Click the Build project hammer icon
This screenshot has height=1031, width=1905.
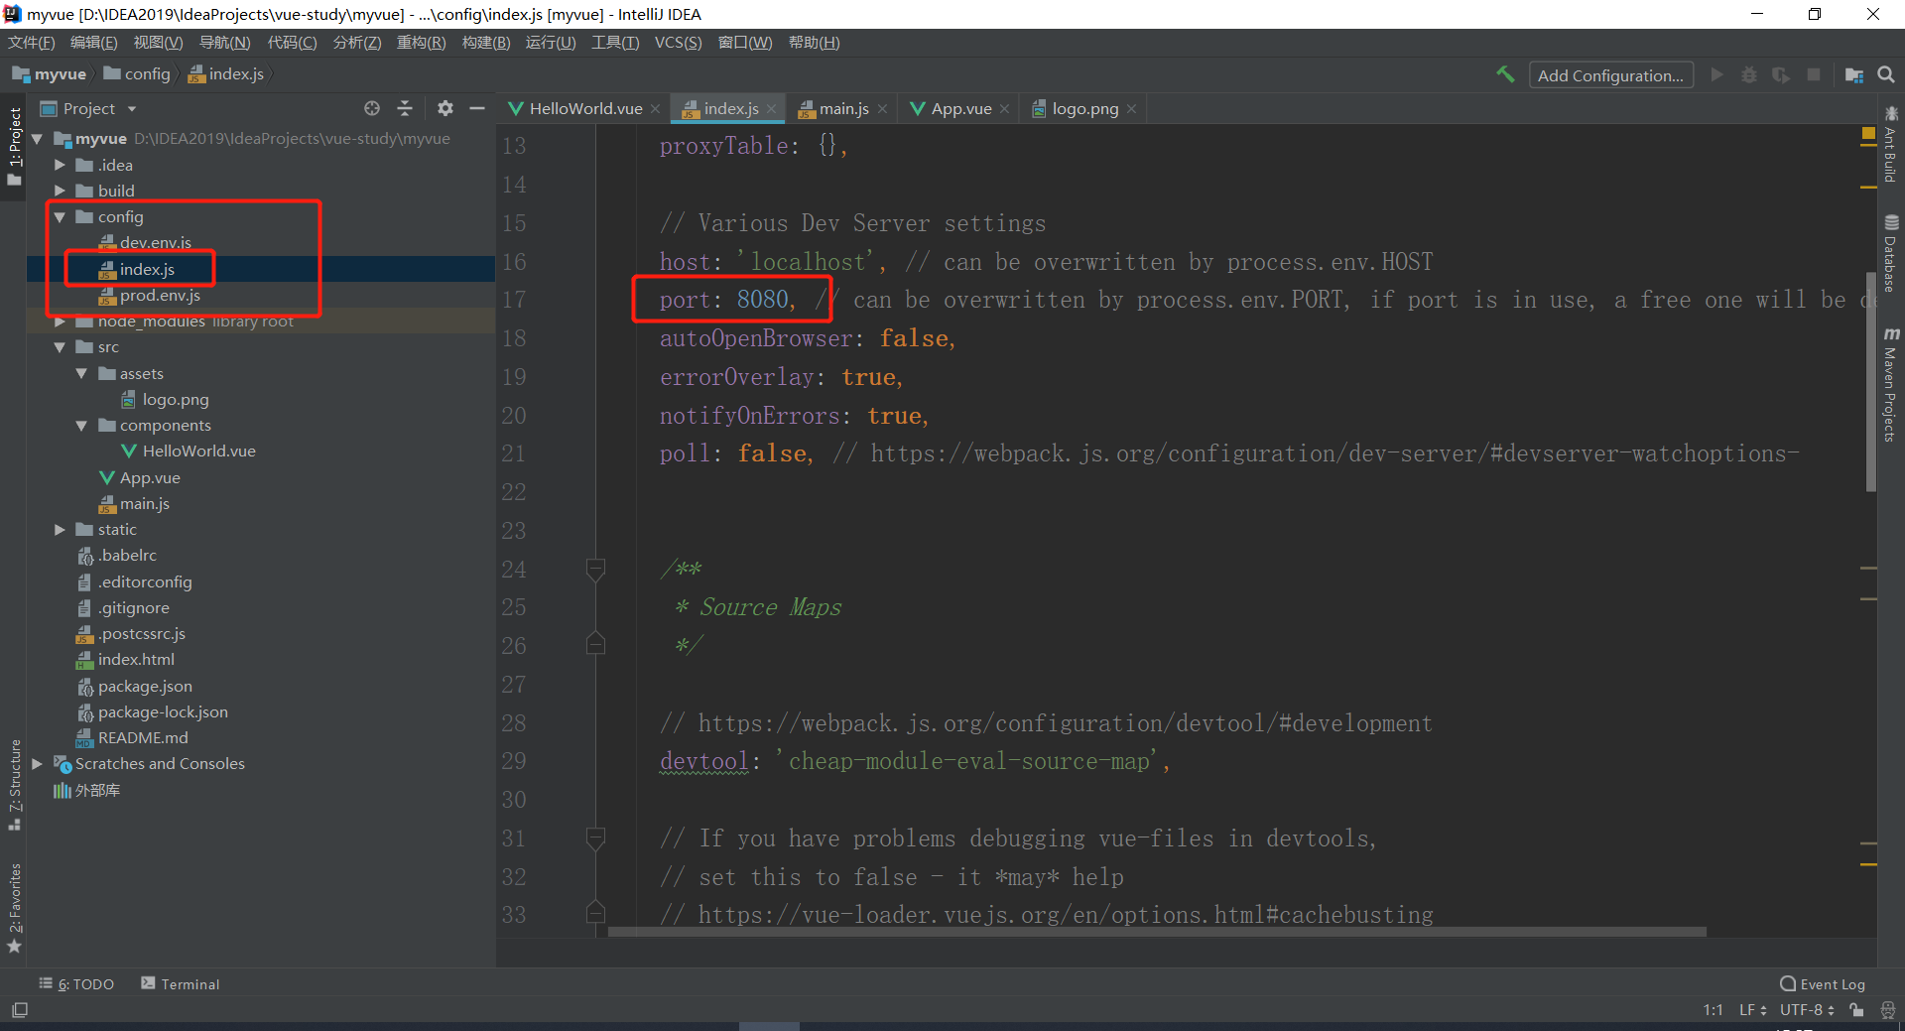pos(1505,74)
